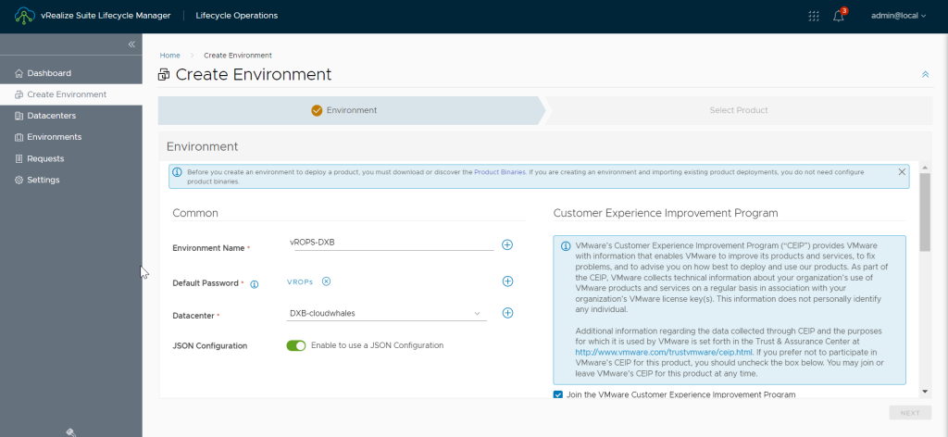Click the Dashboard home icon
The height and width of the screenshot is (437, 948).
click(19, 73)
